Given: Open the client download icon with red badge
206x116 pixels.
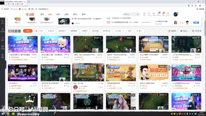Looking at the screenshot, I should click(158, 14).
